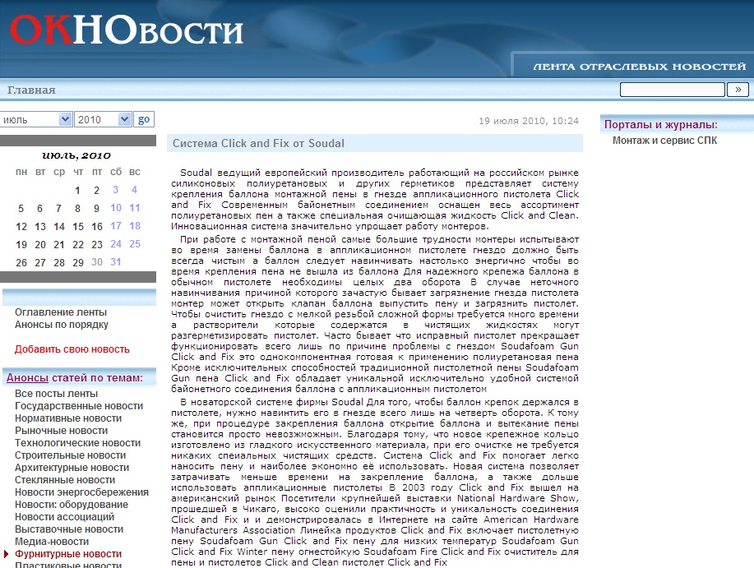Select calendar day 22
This screenshot has width=754, height=568.
click(78, 245)
